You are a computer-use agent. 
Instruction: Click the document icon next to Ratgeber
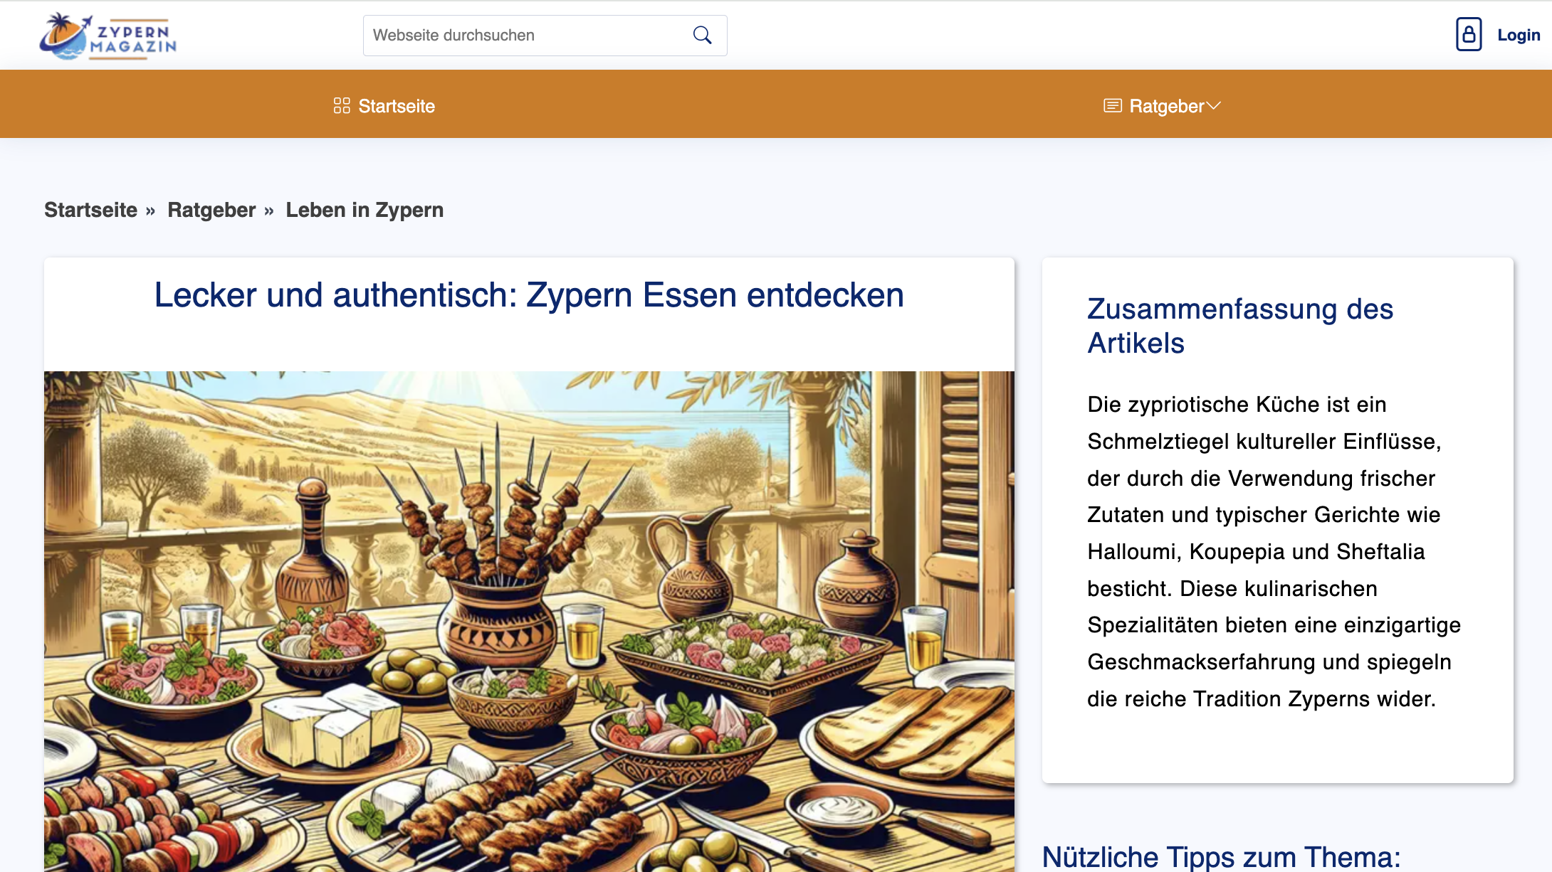pyautogui.click(x=1113, y=105)
